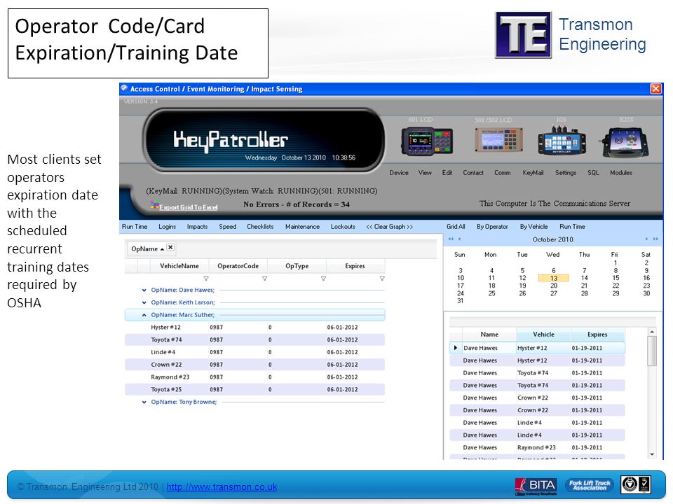Switch to the Speed tab
673x504 pixels.
coord(227,227)
